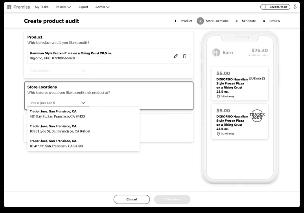Go to step 4 Review

coord(271,21)
